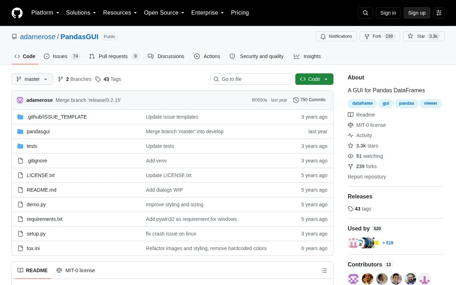
Task: Open the 750 Commits history
Action: click(309, 100)
